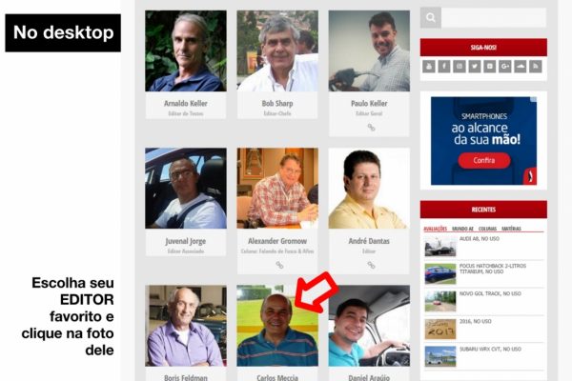Switch to the Matérias tab
Viewport: 572px width, 381px height.
tap(511, 229)
